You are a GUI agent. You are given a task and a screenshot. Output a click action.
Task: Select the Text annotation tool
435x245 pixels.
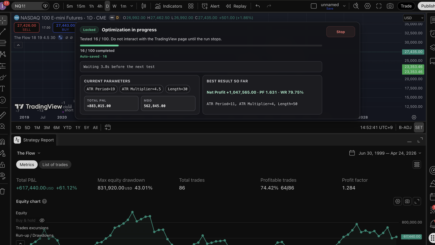click(x=3, y=88)
